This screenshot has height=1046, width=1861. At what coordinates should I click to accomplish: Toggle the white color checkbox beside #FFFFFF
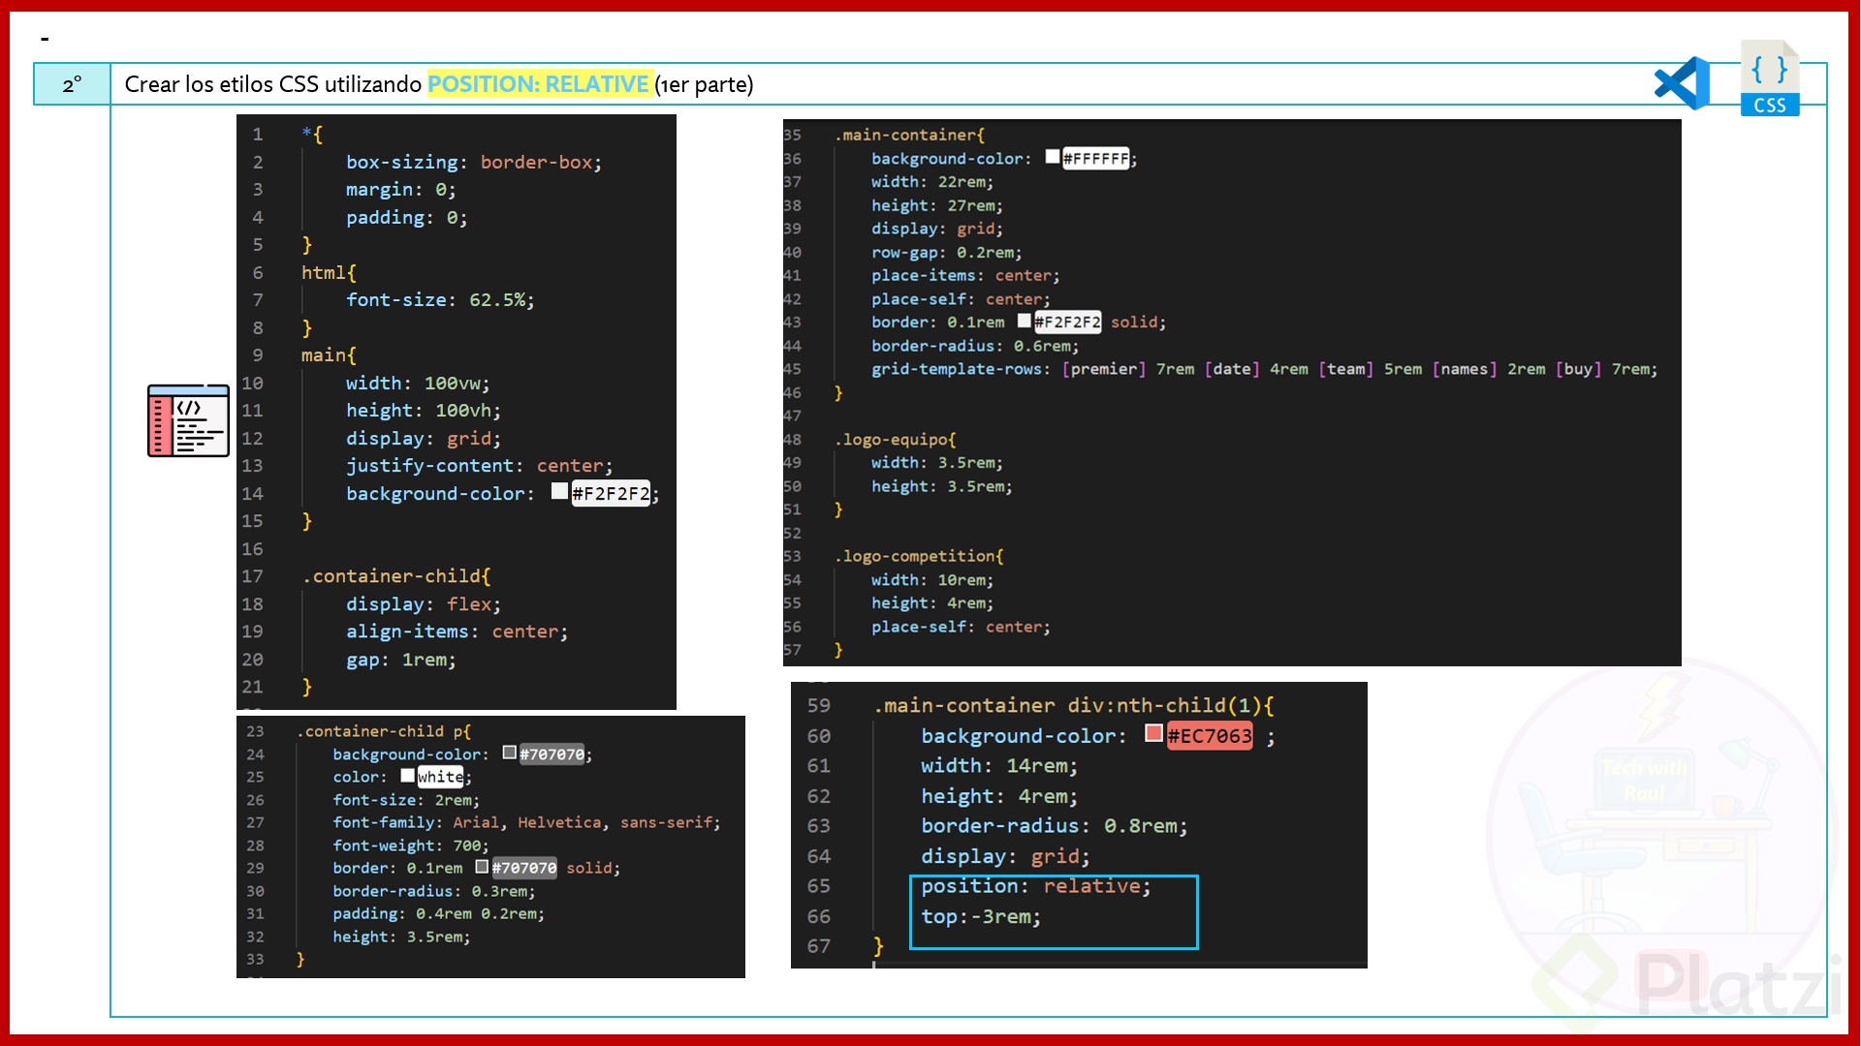point(1052,157)
